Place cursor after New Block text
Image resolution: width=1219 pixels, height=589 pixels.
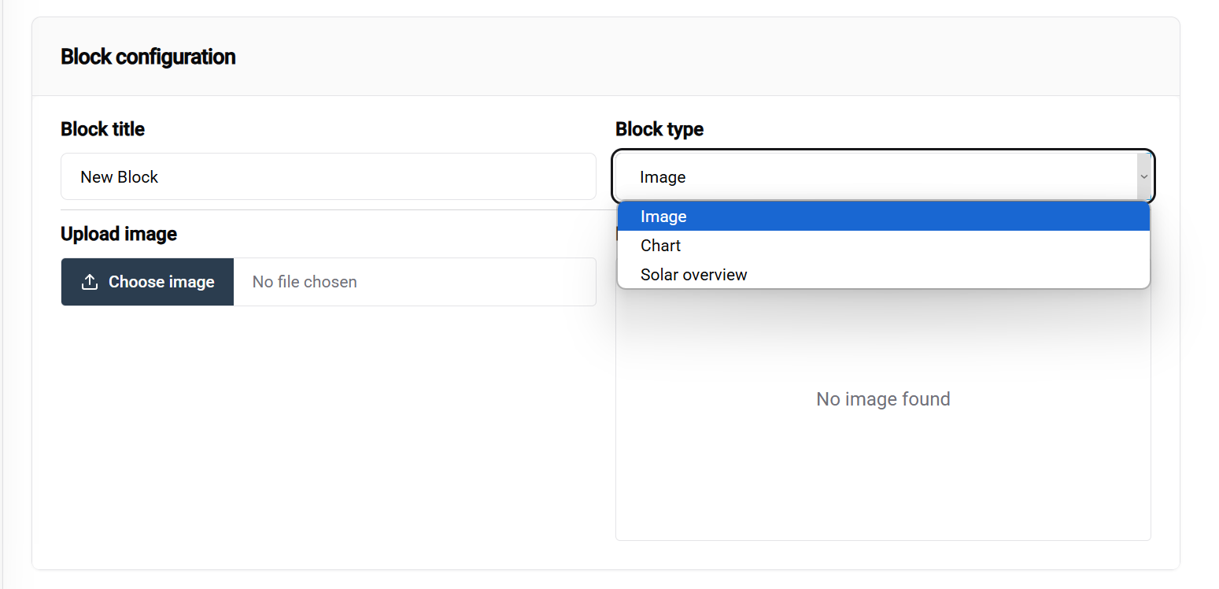[160, 177]
